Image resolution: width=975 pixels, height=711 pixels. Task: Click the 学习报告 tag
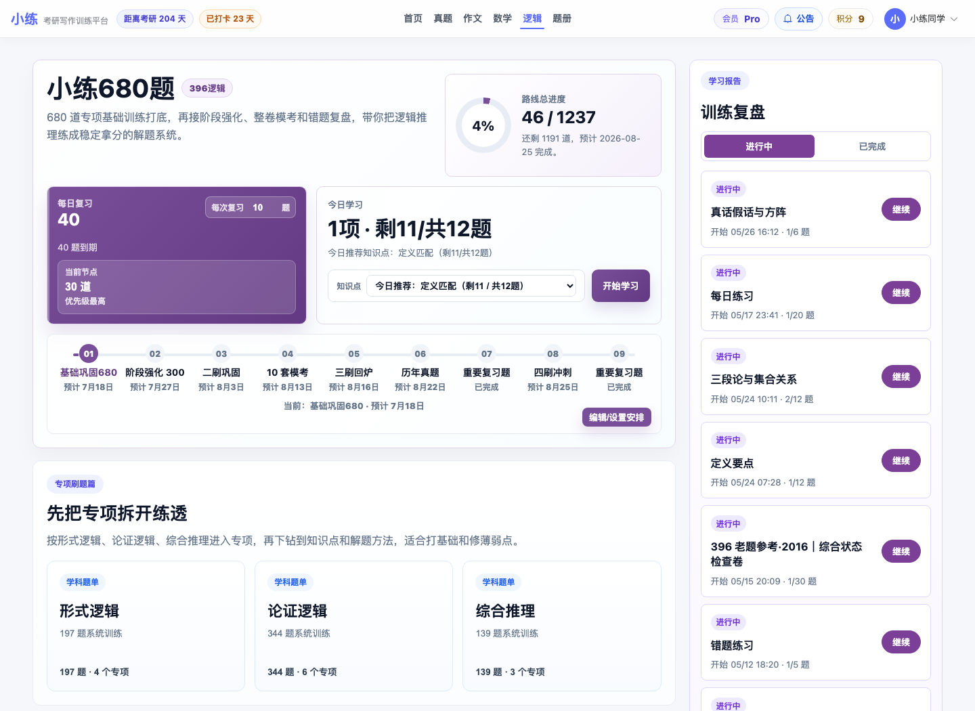point(724,81)
